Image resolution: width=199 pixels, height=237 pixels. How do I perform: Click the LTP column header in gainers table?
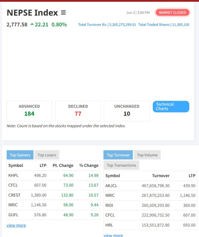(x=43, y=166)
